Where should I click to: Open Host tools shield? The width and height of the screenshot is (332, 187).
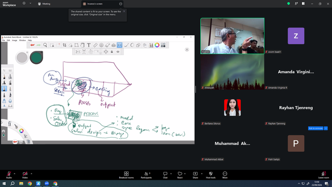point(211,175)
